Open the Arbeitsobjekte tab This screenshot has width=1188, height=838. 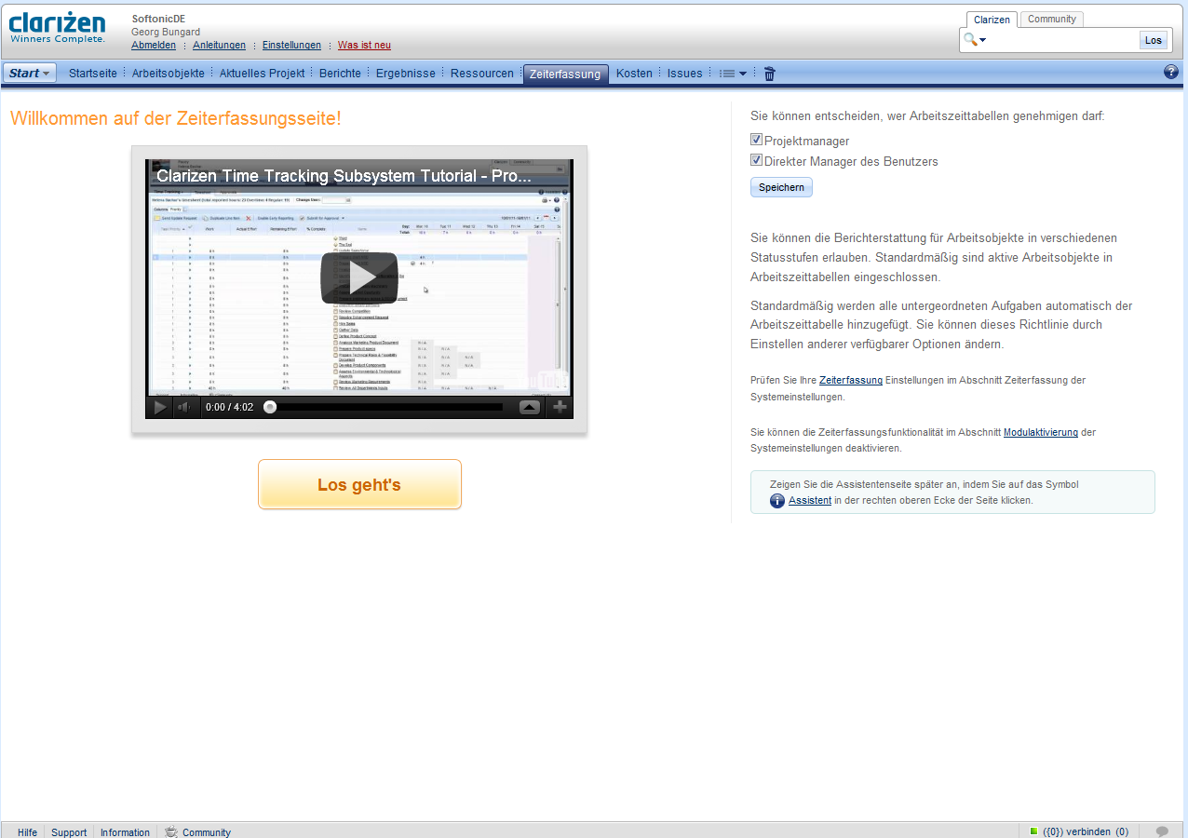tap(168, 73)
